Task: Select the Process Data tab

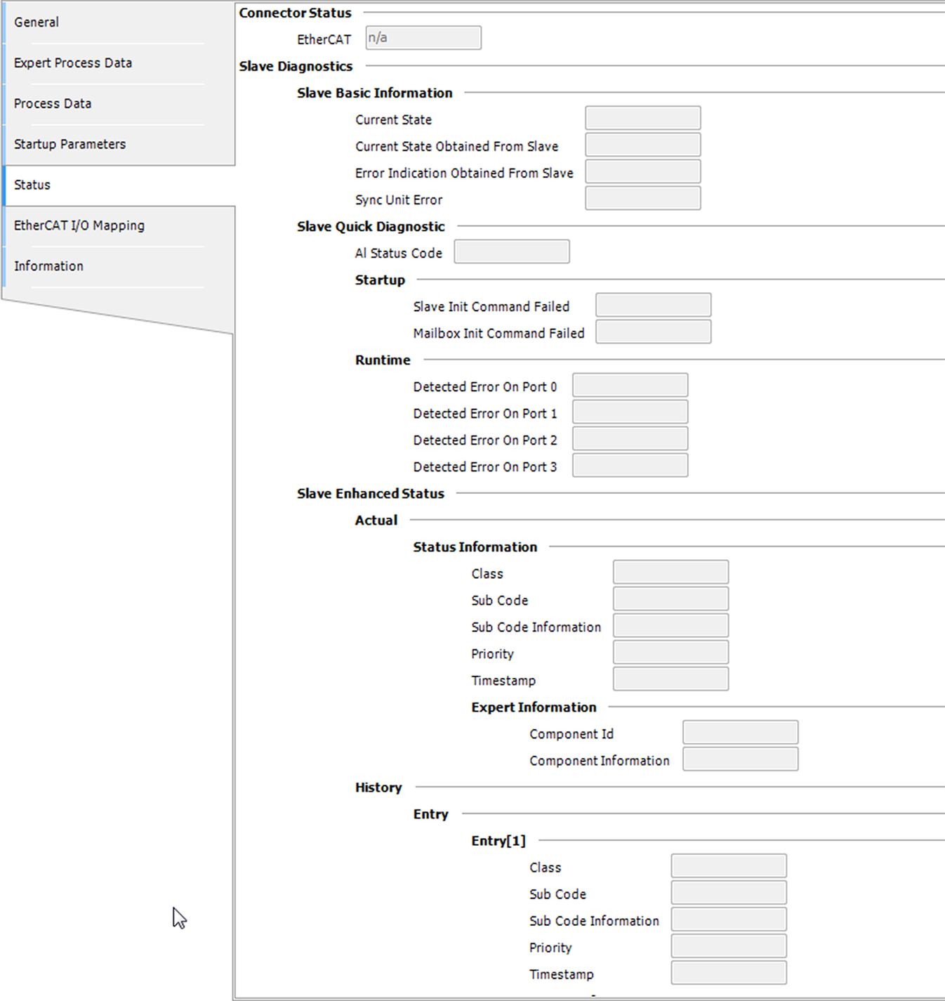Action: click(53, 104)
